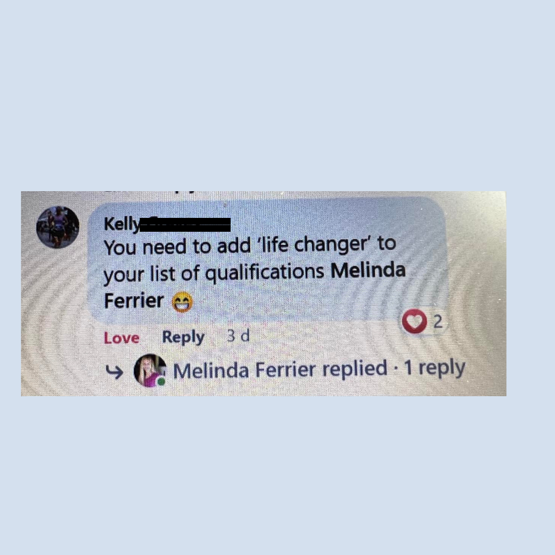Click the blacked-out surname next to Kelly
The image size is (555, 555).
coord(185,225)
